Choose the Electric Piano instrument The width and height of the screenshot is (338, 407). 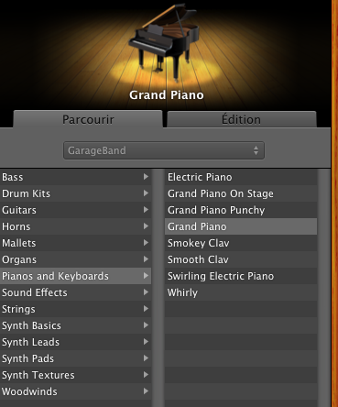tap(241, 177)
